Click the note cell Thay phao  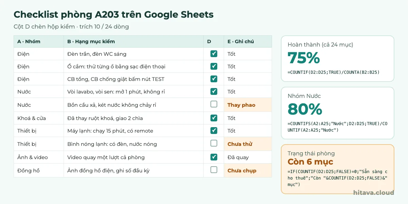(x=248, y=105)
